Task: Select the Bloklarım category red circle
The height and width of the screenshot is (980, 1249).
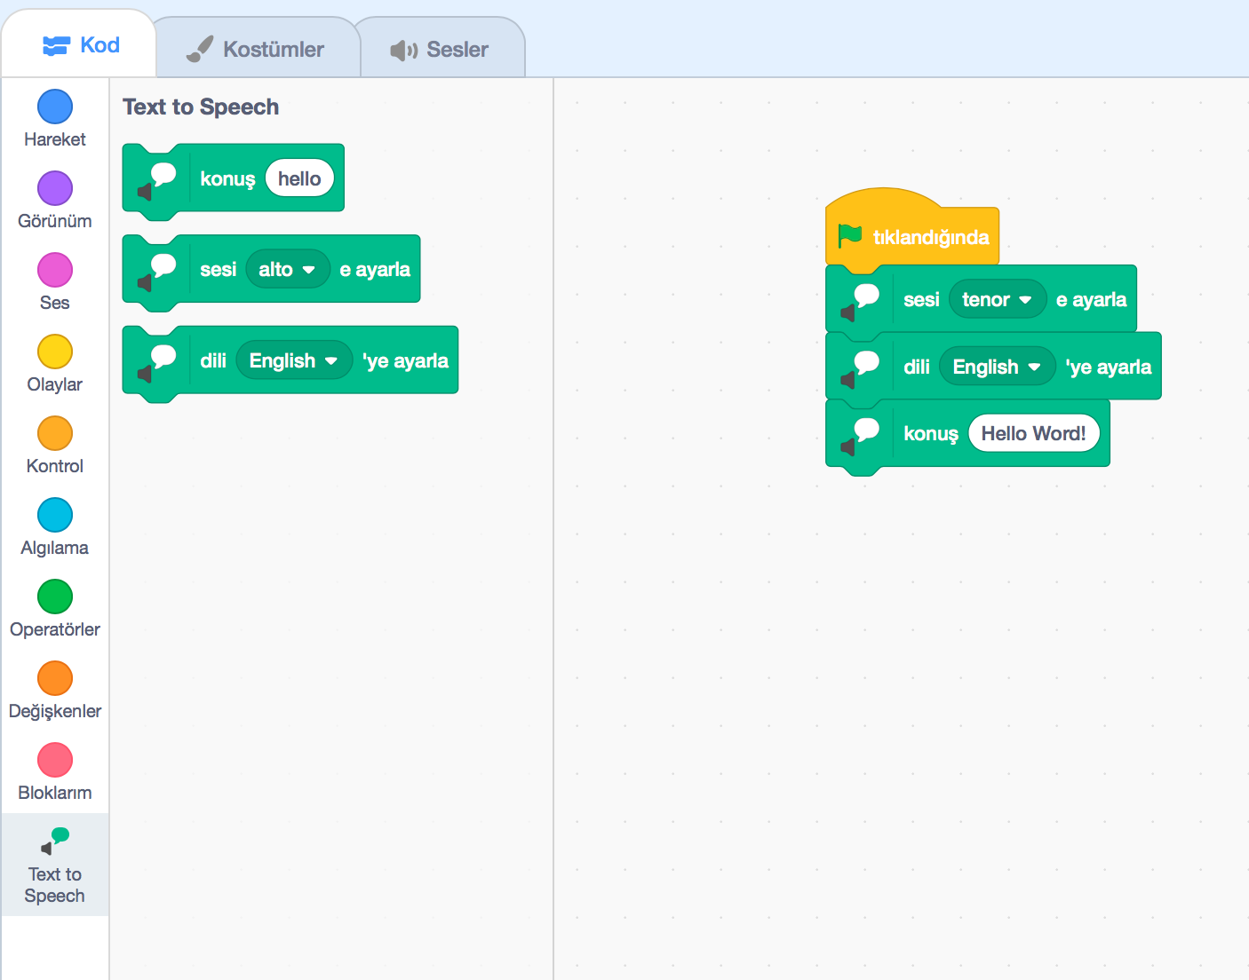Action: click(x=55, y=760)
